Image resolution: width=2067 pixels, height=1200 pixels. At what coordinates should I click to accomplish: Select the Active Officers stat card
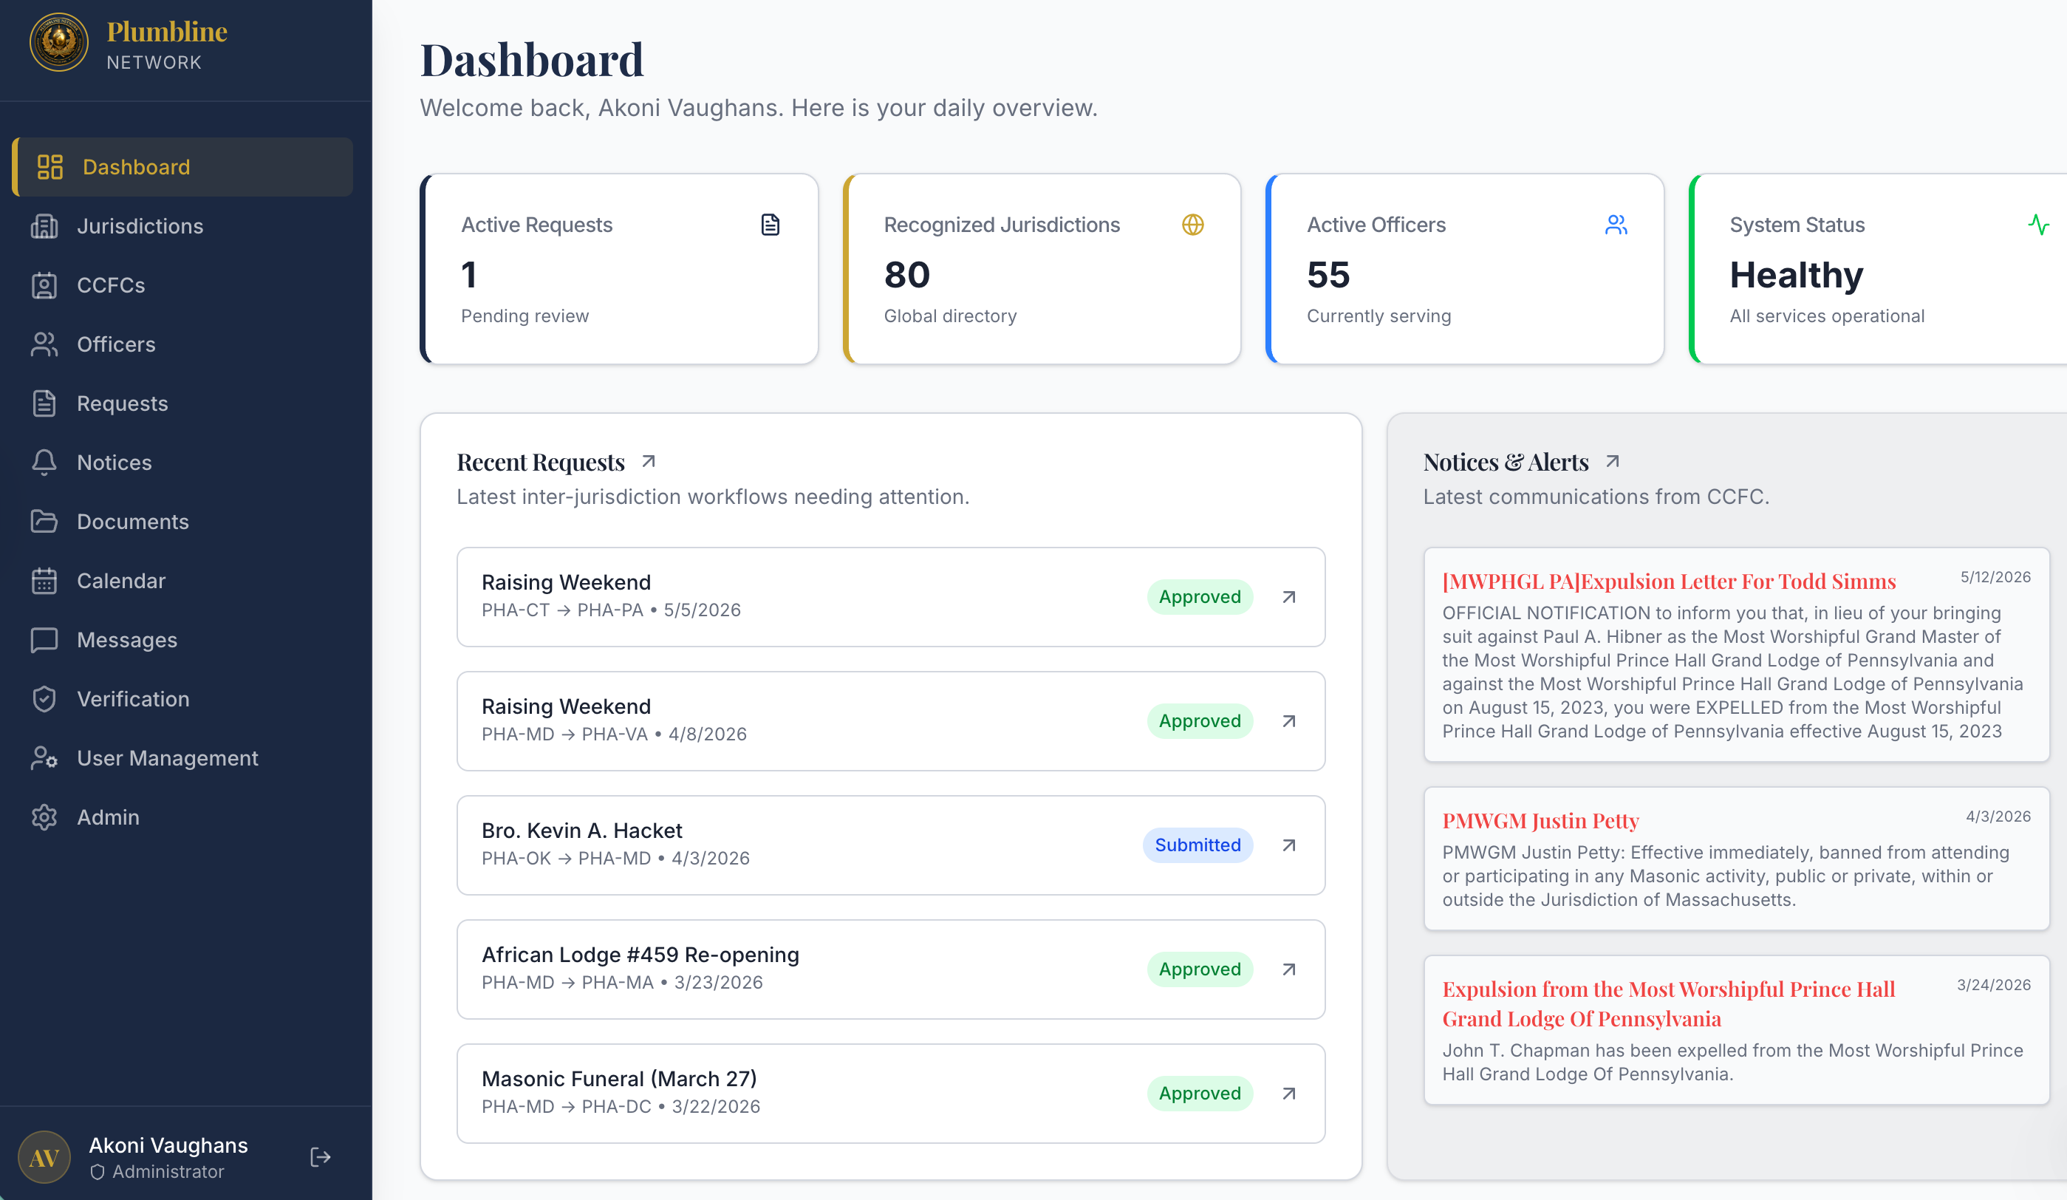point(1465,269)
